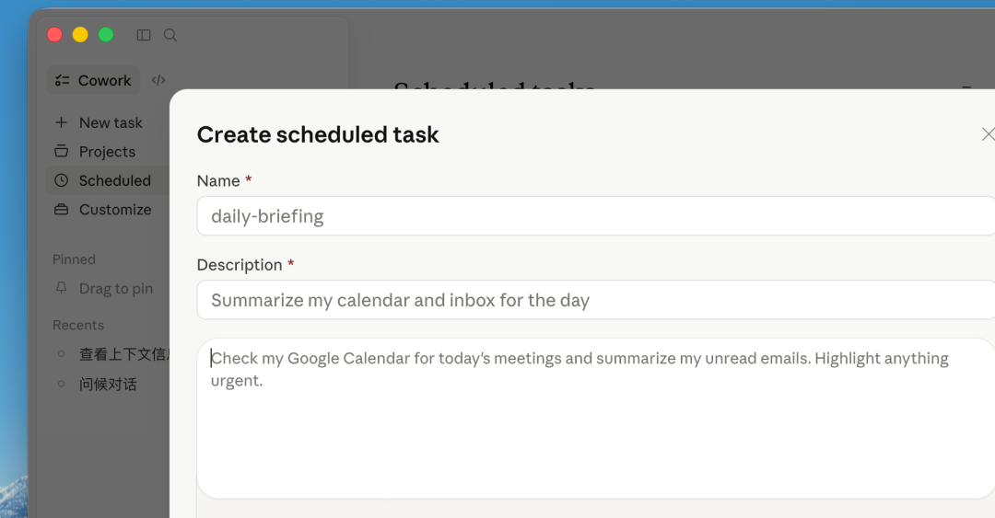Focus the Name field showing daily-briefing
The width and height of the screenshot is (995, 518).
click(x=594, y=216)
